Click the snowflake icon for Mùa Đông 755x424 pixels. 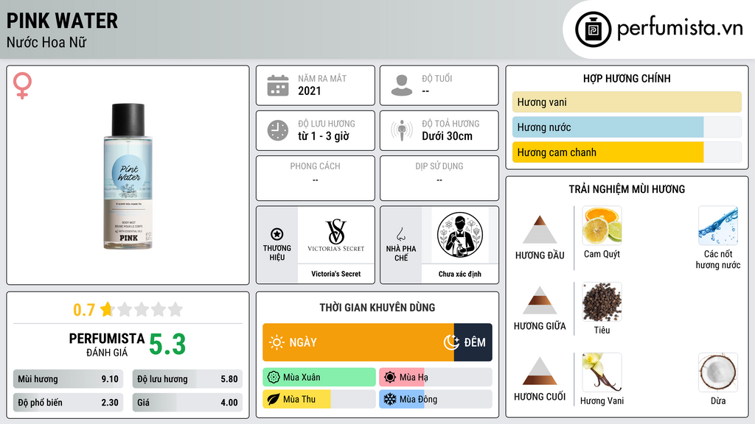point(390,399)
